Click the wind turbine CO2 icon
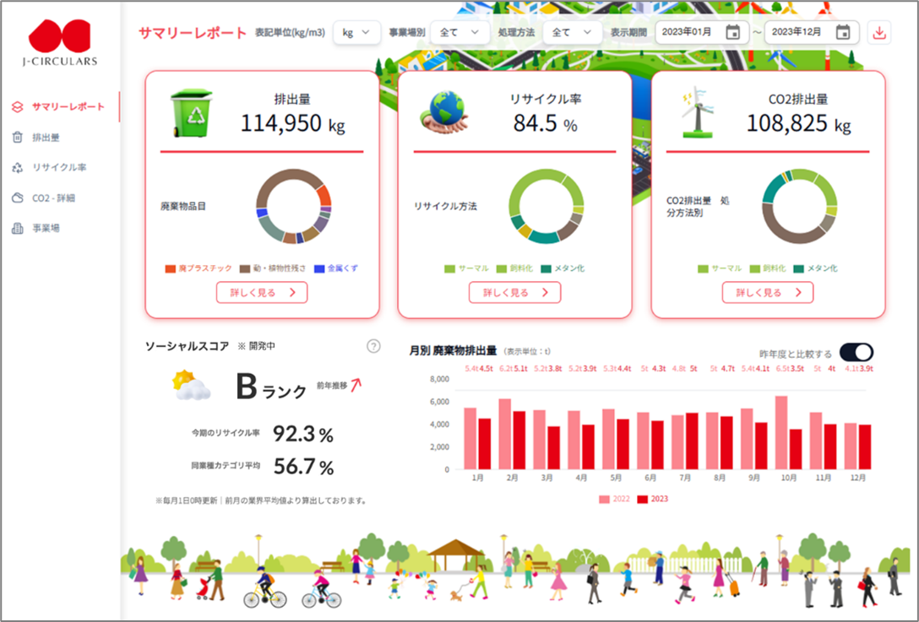 (x=698, y=113)
